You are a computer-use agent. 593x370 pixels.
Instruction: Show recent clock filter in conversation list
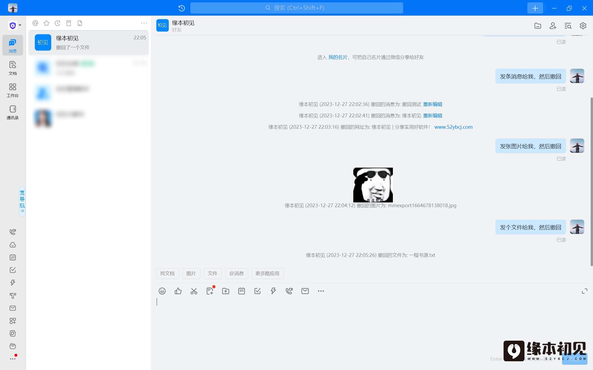[57, 23]
